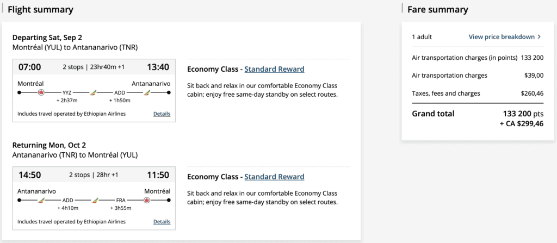
Task: Open Details for the departing Sep 2 flight
Action: click(x=162, y=114)
